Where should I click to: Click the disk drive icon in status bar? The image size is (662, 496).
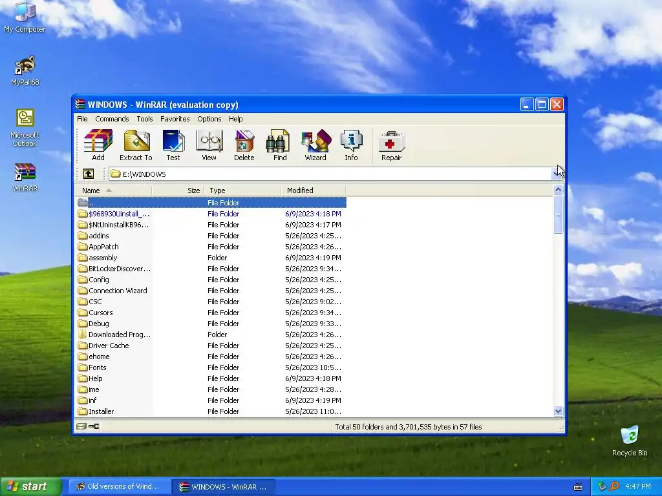(81, 426)
